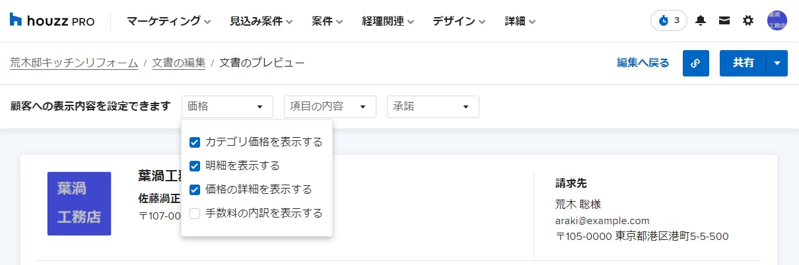This screenshot has height=265, width=799.
Task: Uncheck カテゴリ価格を表示する checkbox
Action: pyautogui.click(x=195, y=142)
